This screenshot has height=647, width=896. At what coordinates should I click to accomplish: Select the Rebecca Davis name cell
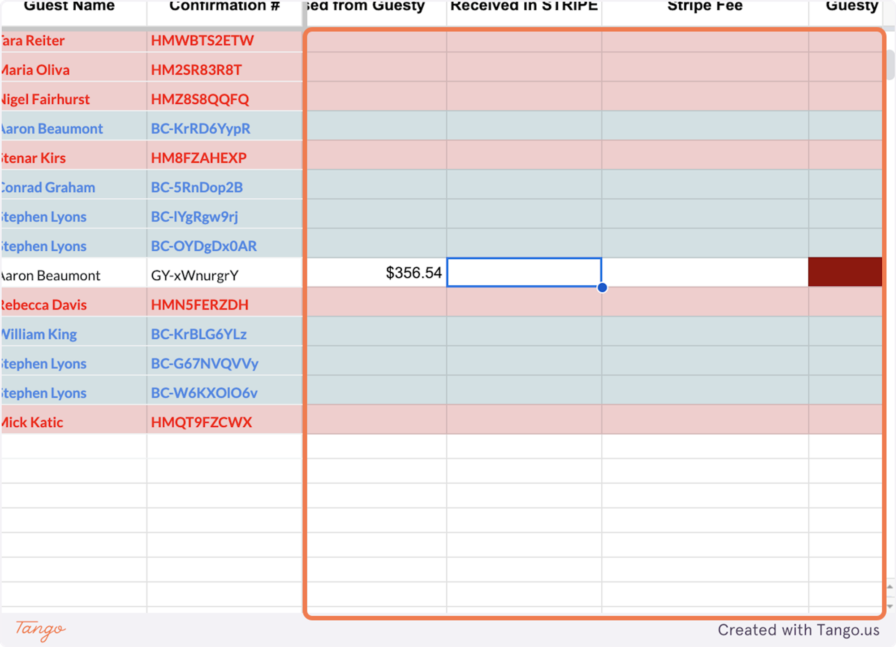(74, 304)
